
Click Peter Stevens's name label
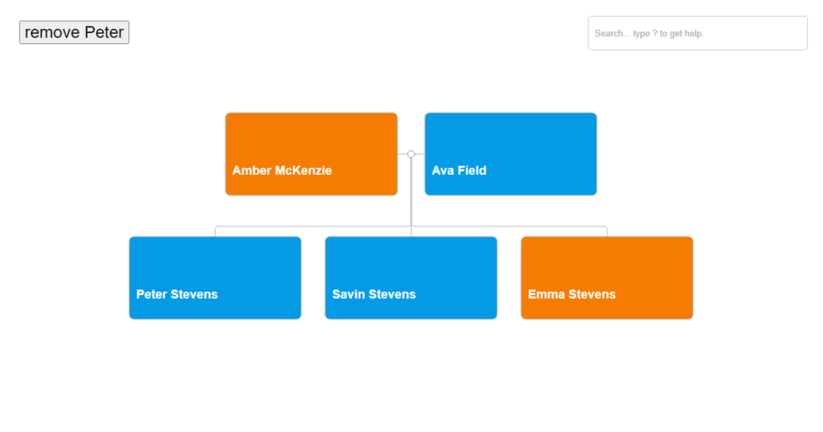176,294
